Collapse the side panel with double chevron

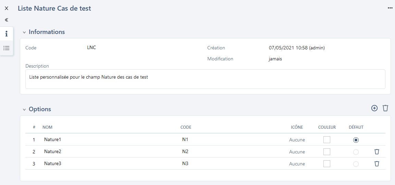click(7, 20)
